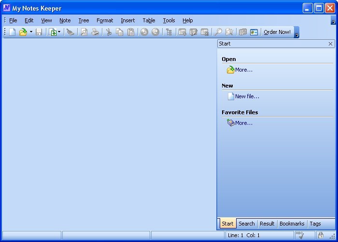Click the Edit note toolbar icon
338x242 pixels.
(x=194, y=32)
